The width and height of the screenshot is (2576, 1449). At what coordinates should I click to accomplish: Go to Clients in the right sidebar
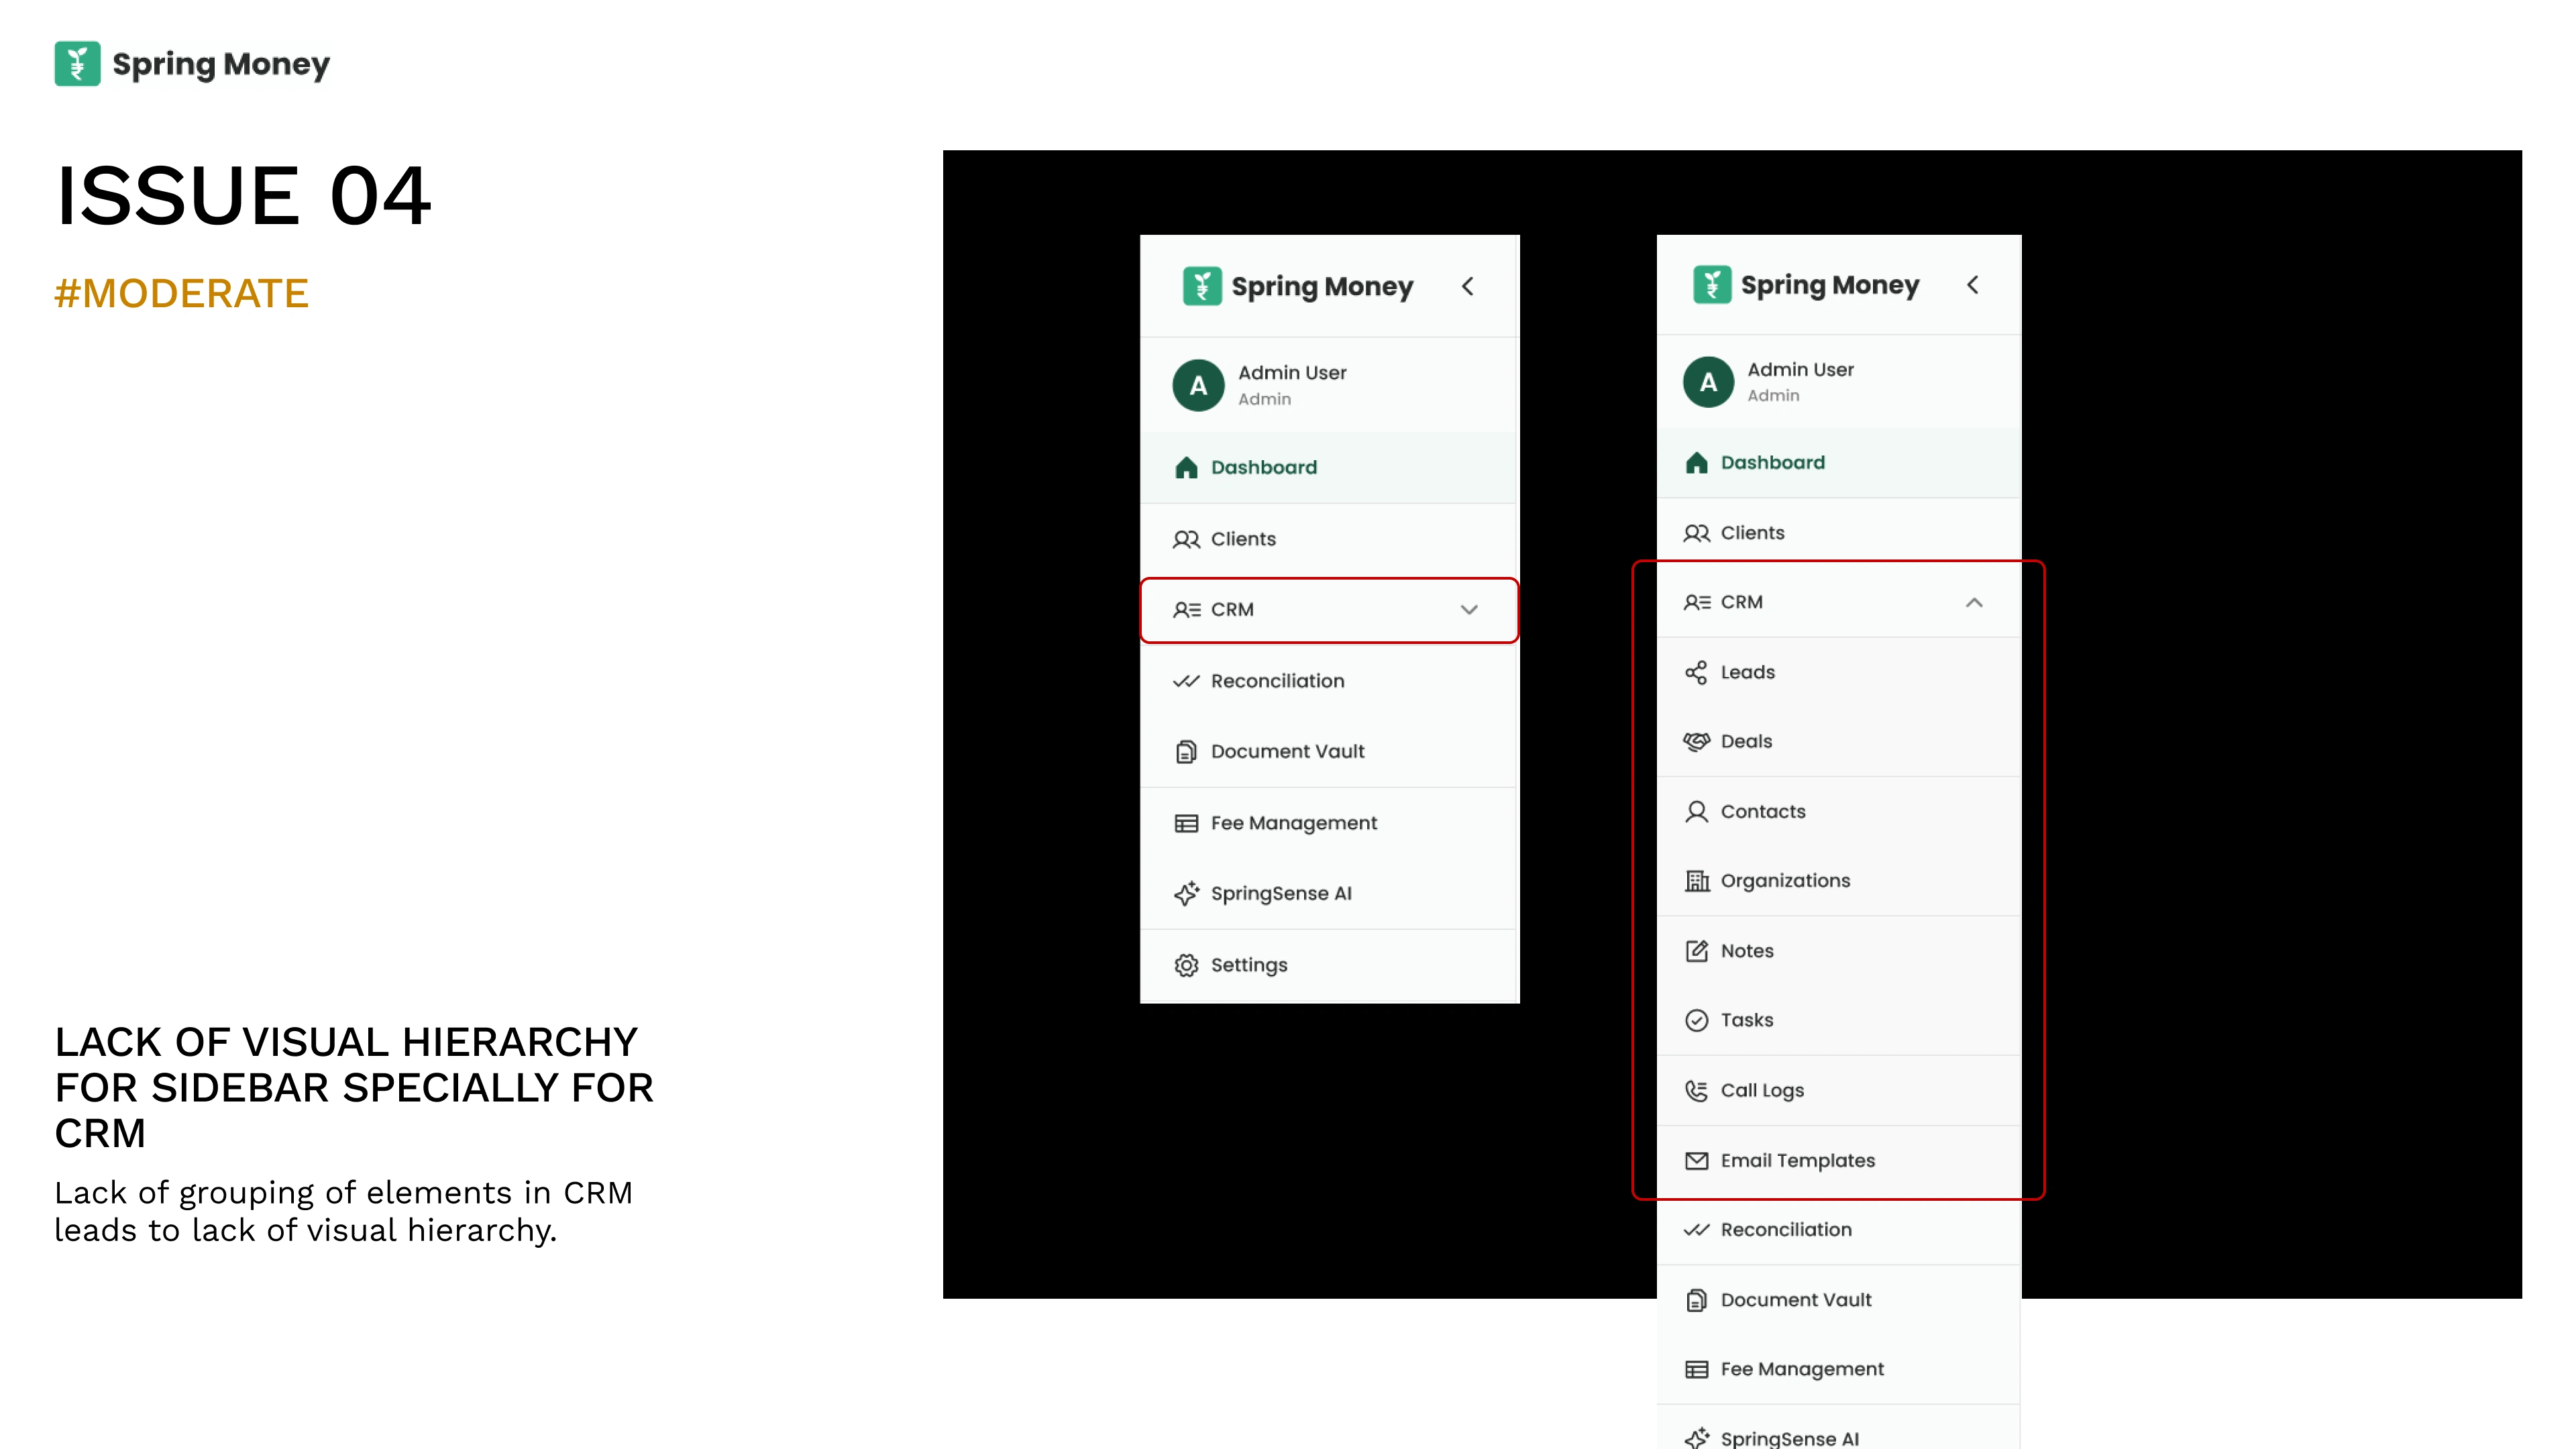(x=1751, y=533)
